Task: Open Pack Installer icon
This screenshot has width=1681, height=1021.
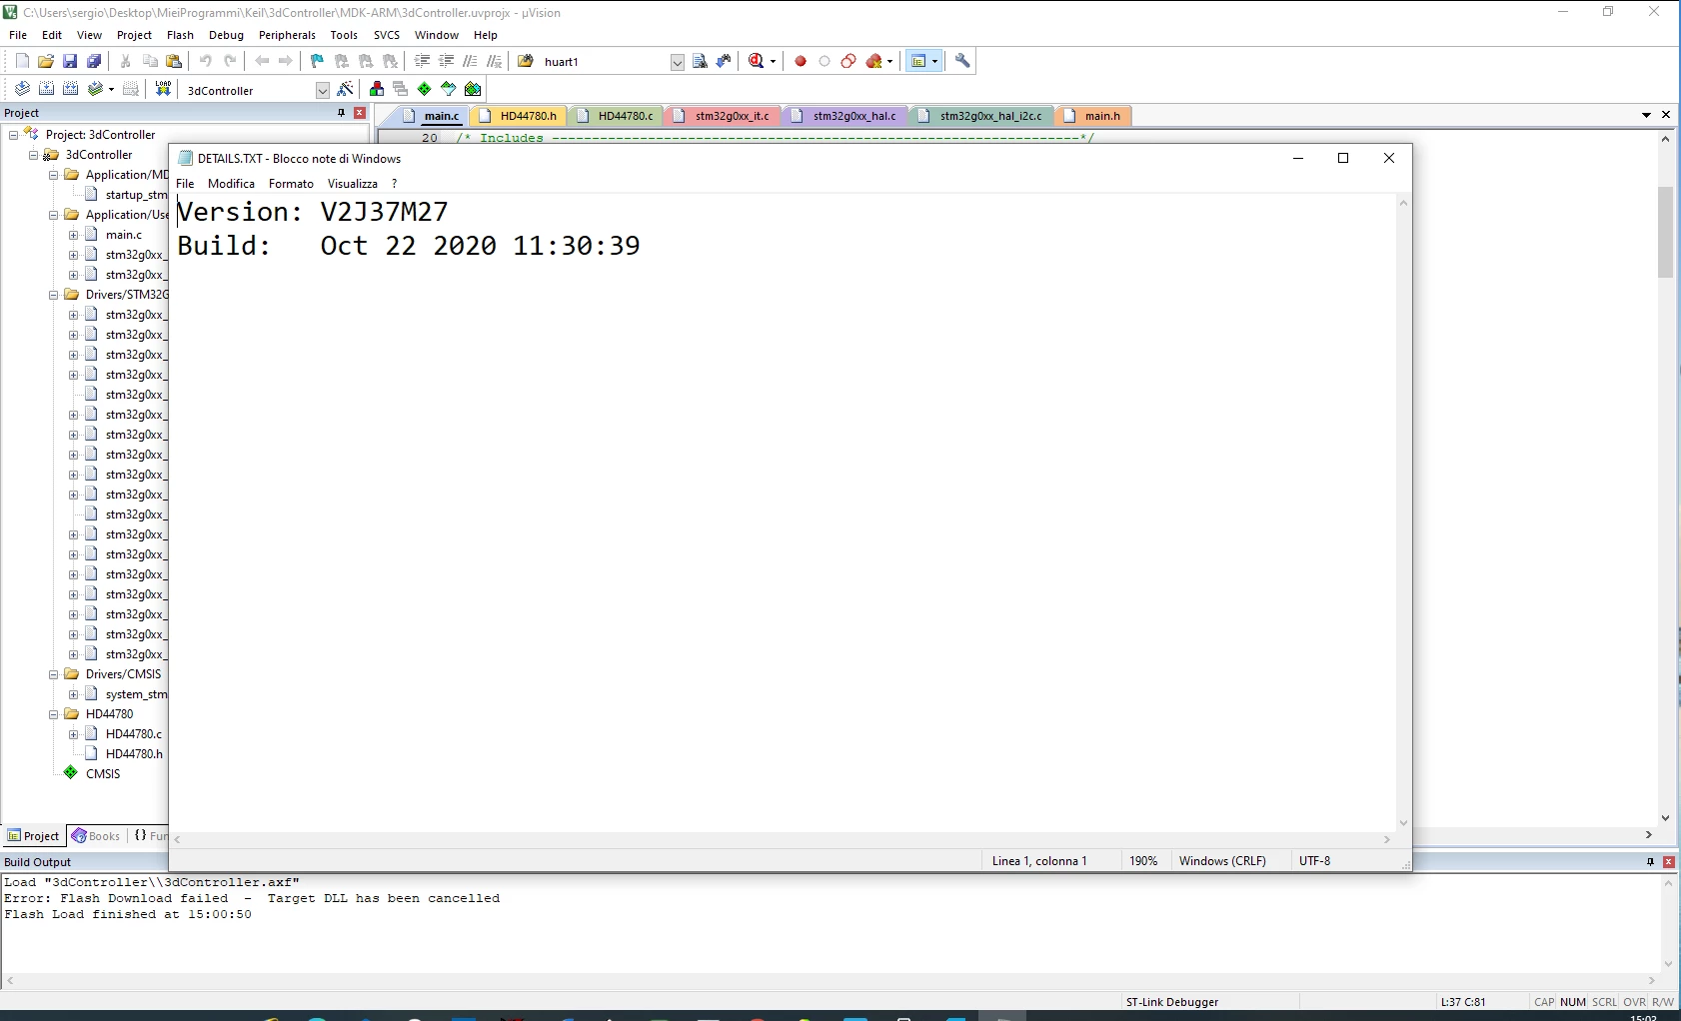Action: pos(473,89)
